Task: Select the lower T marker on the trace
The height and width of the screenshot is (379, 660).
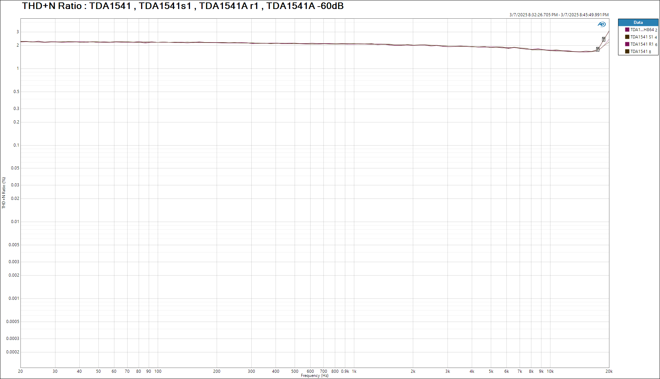Action: [x=598, y=49]
